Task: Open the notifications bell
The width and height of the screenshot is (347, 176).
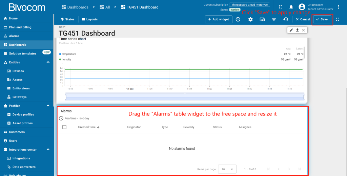Action: (291, 7)
